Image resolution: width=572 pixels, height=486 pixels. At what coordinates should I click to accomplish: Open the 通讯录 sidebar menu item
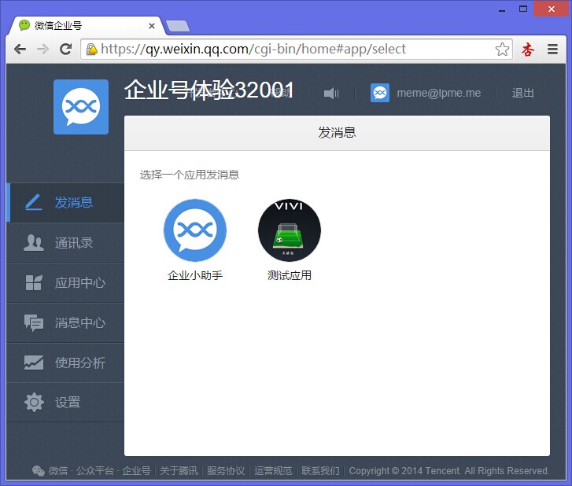click(x=65, y=243)
